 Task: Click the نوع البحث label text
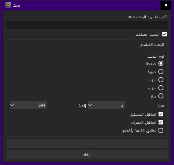(155, 56)
